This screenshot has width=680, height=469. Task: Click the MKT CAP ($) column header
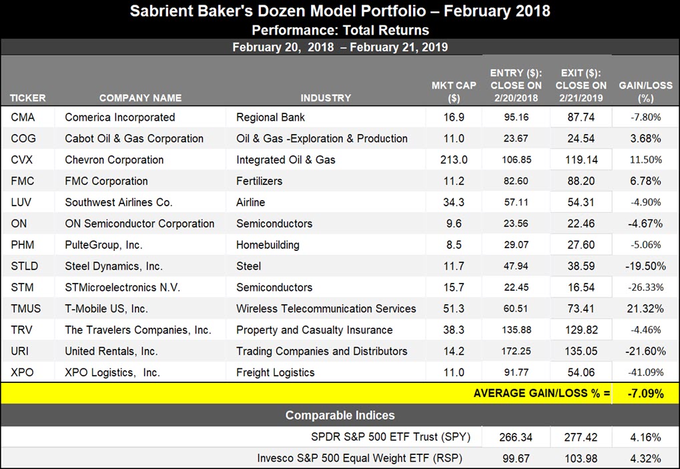pyautogui.click(x=454, y=91)
